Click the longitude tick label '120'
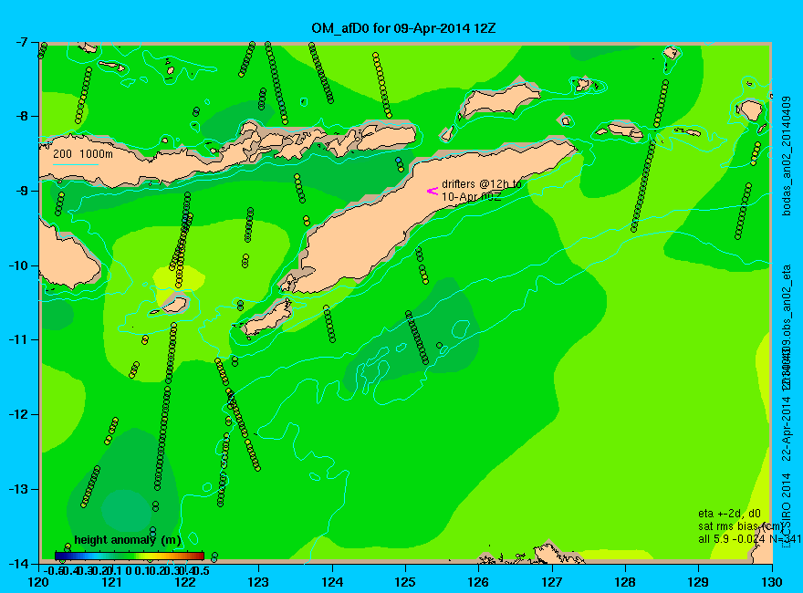The height and width of the screenshot is (593, 803). 39,582
